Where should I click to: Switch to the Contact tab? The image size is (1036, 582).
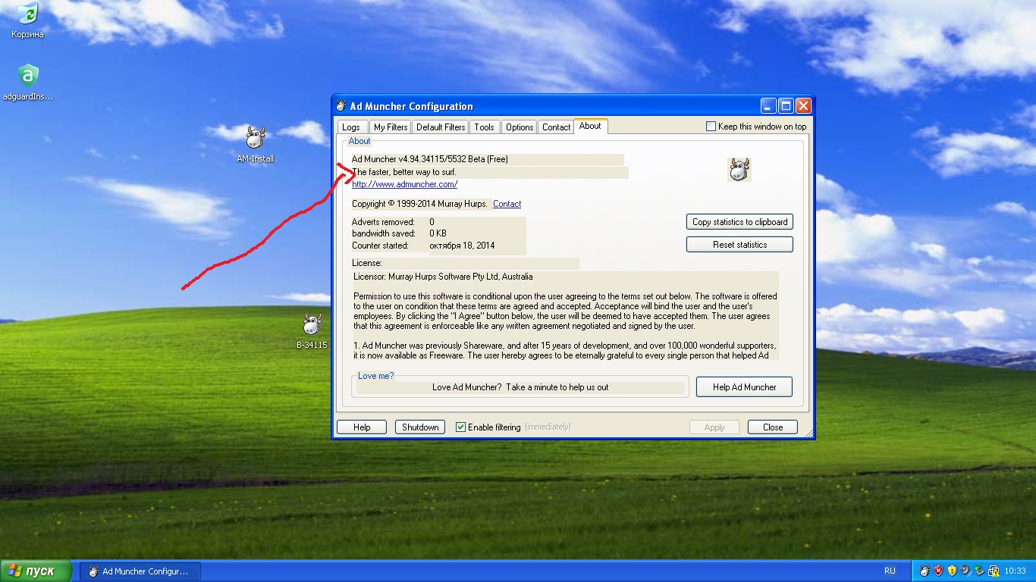pos(556,127)
